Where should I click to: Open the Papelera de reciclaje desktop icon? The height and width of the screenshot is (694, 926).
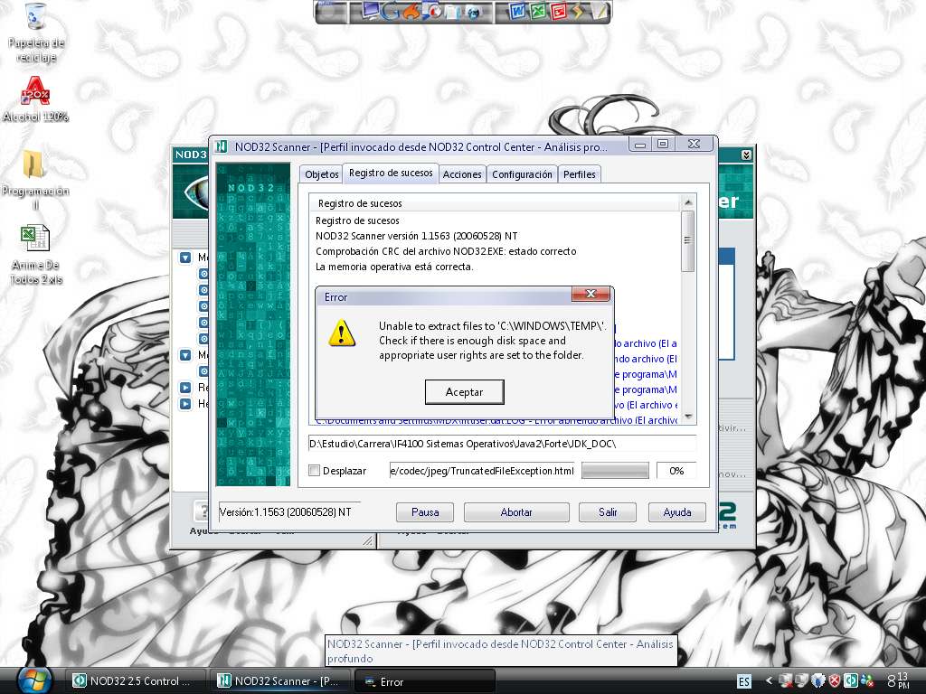point(35,32)
